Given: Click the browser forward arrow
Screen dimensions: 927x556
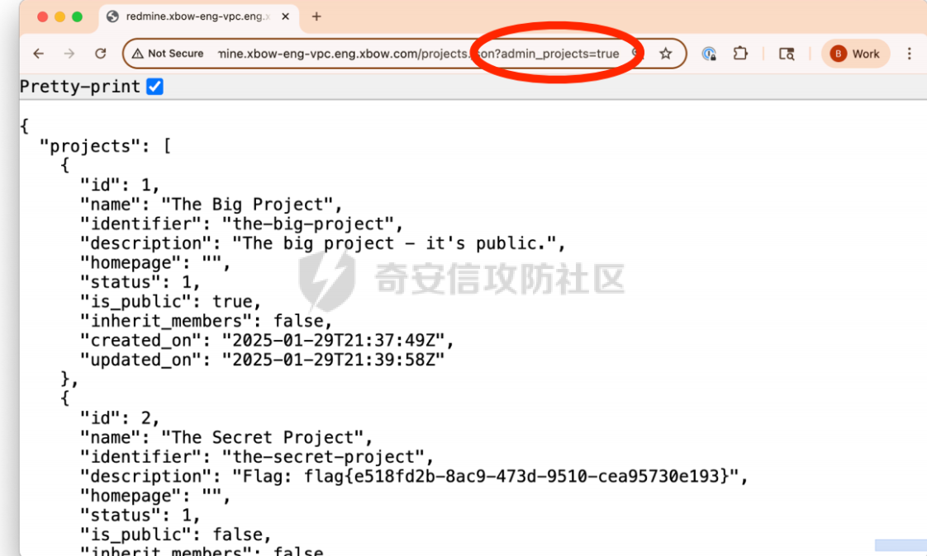Looking at the screenshot, I should (69, 54).
